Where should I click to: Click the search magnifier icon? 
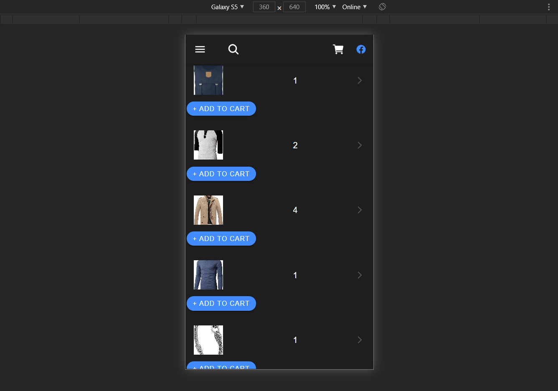[233, 49]
